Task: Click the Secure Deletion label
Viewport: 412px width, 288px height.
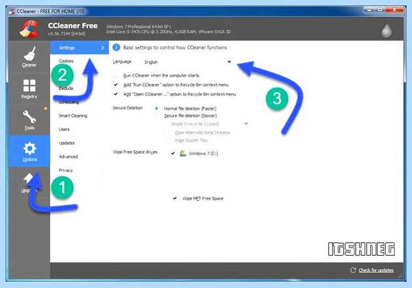Action: tap(128, 108)
